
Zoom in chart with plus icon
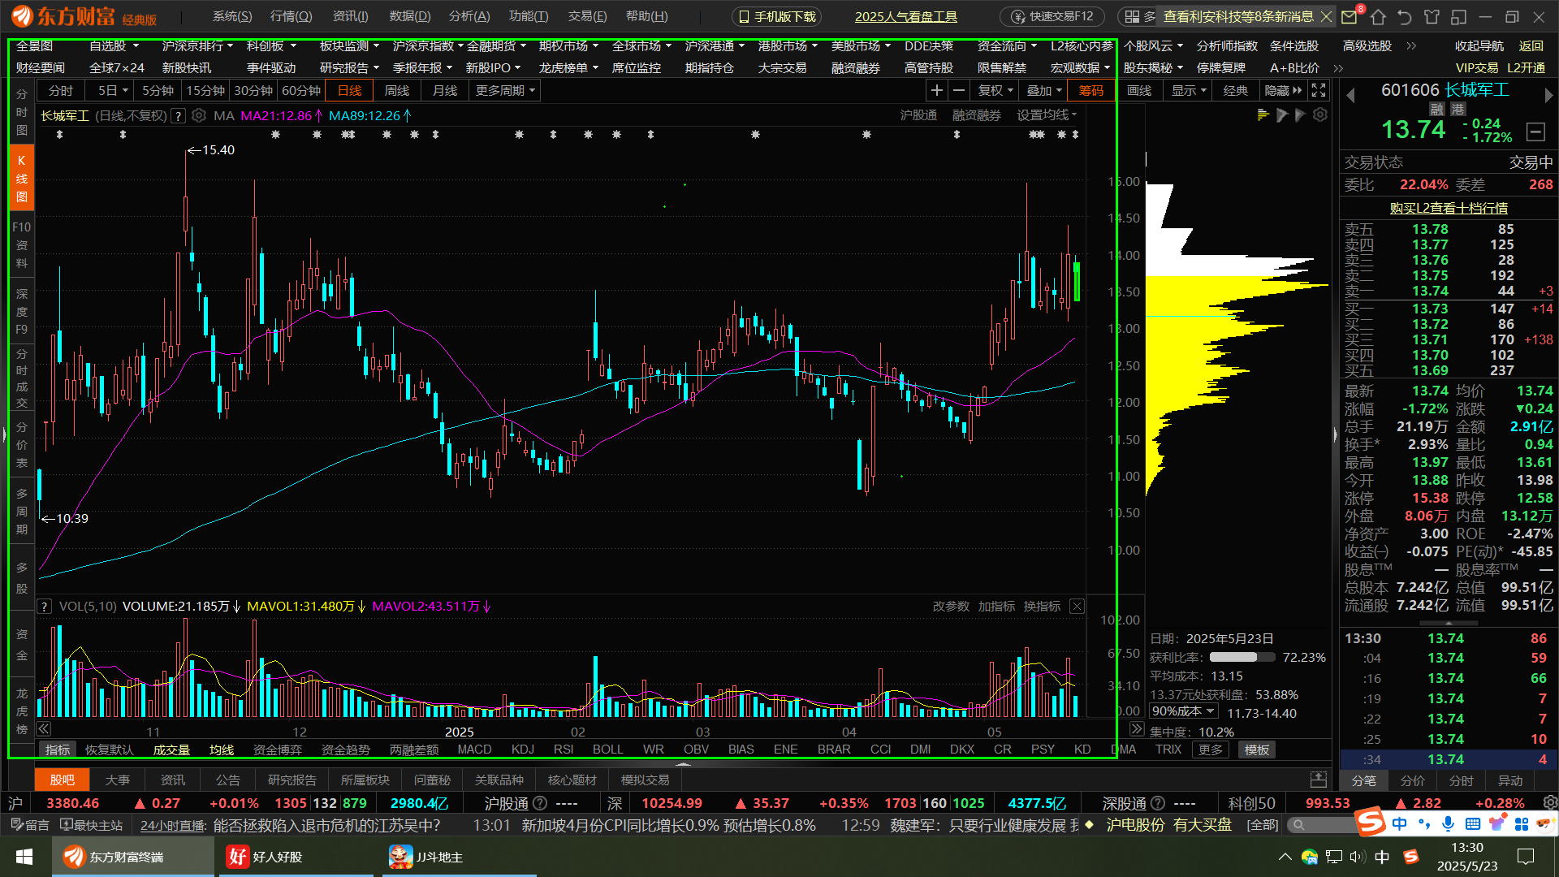click(937, 90)
